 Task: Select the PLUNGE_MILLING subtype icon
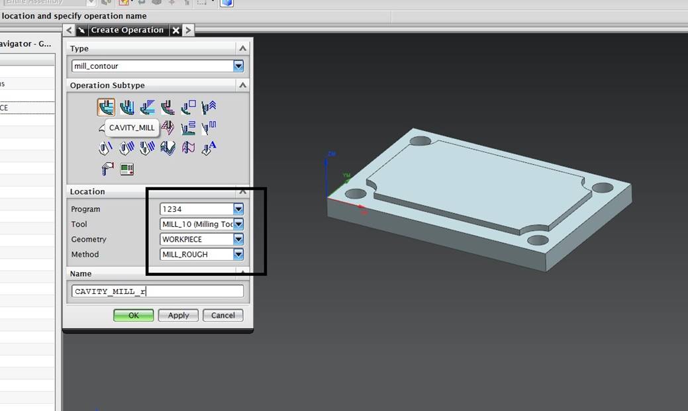coord(126,107)
